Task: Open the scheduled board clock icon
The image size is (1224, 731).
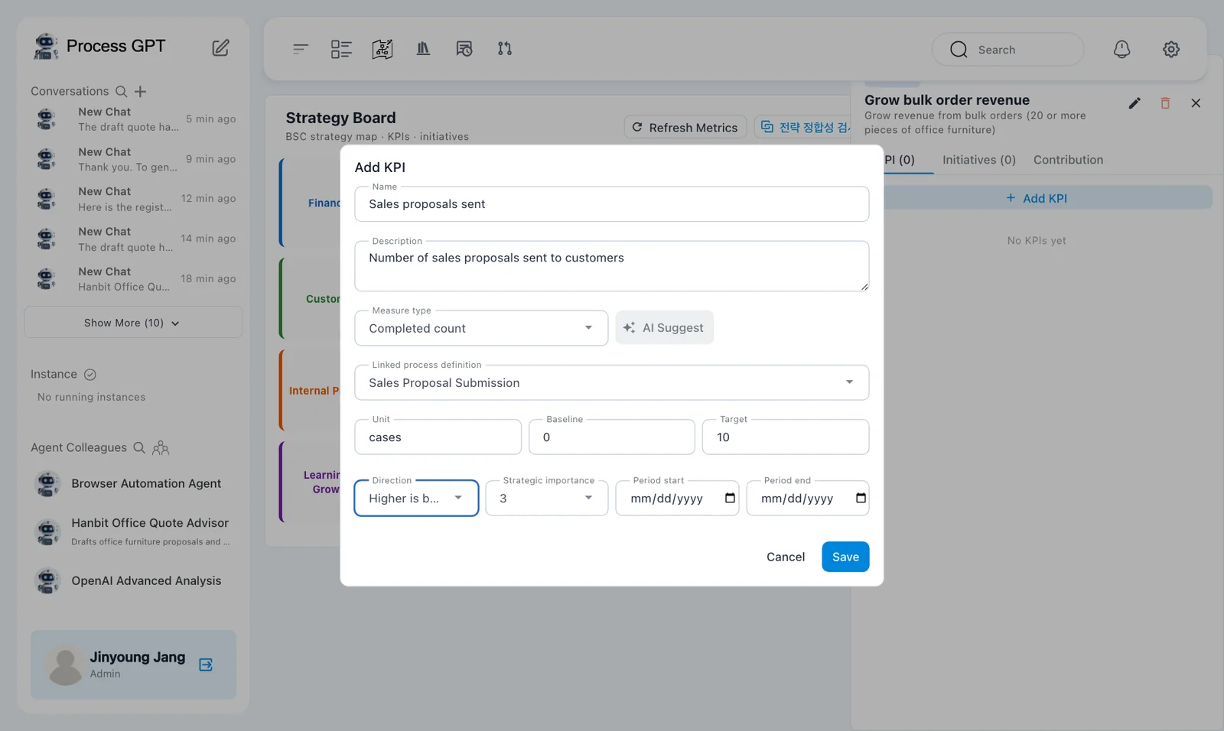Action: [x=464, y=49]
